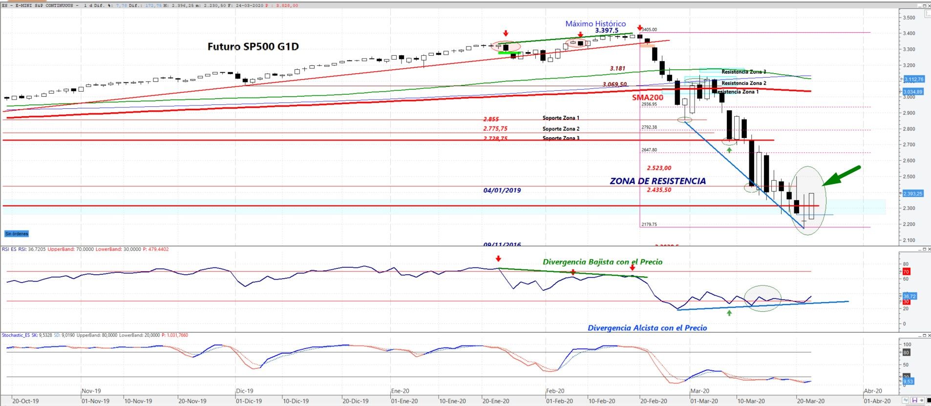
Task: Click the 3.112,76 price axis marker
Action: click(913, 79)
